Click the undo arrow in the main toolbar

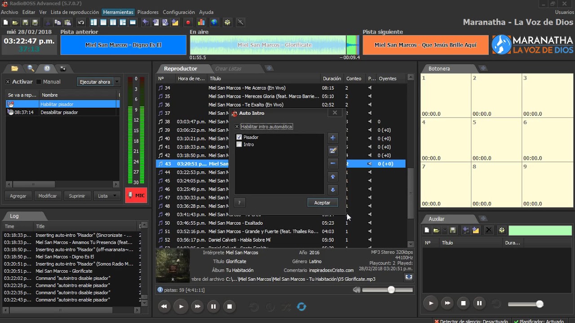click(81, 22)
